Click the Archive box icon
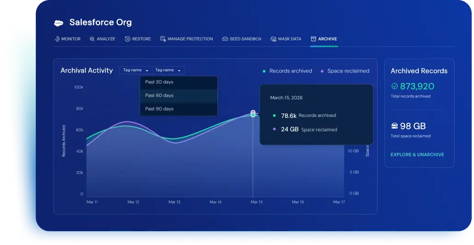The width and height of the screenshot is (474, 245). (314, 39)
